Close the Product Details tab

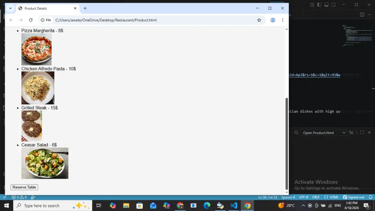click(75, 8)
